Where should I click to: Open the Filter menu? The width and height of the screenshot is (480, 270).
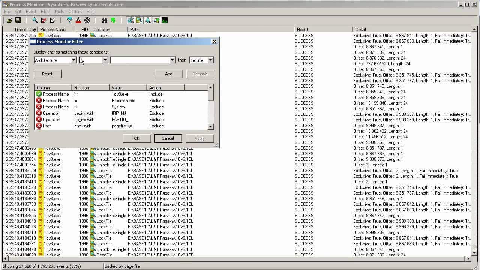click(45, 12)
